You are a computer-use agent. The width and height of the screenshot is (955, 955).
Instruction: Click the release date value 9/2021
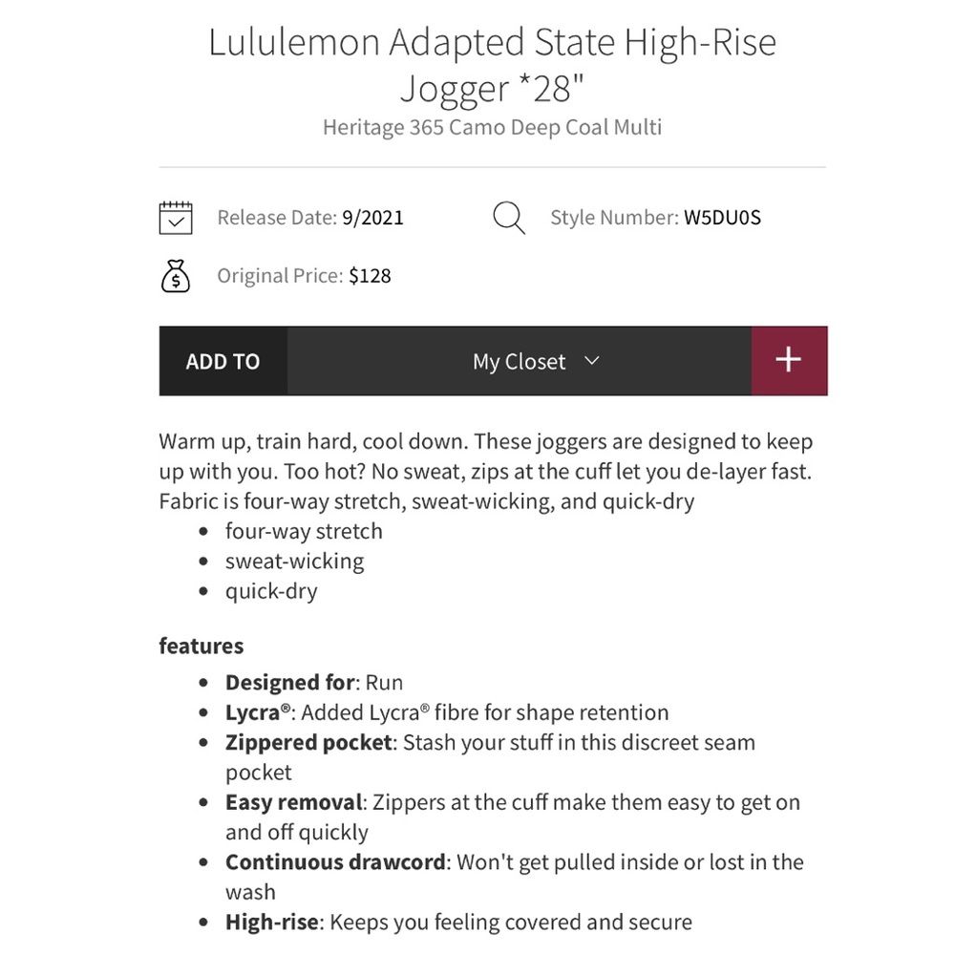[x=372, y=218]
